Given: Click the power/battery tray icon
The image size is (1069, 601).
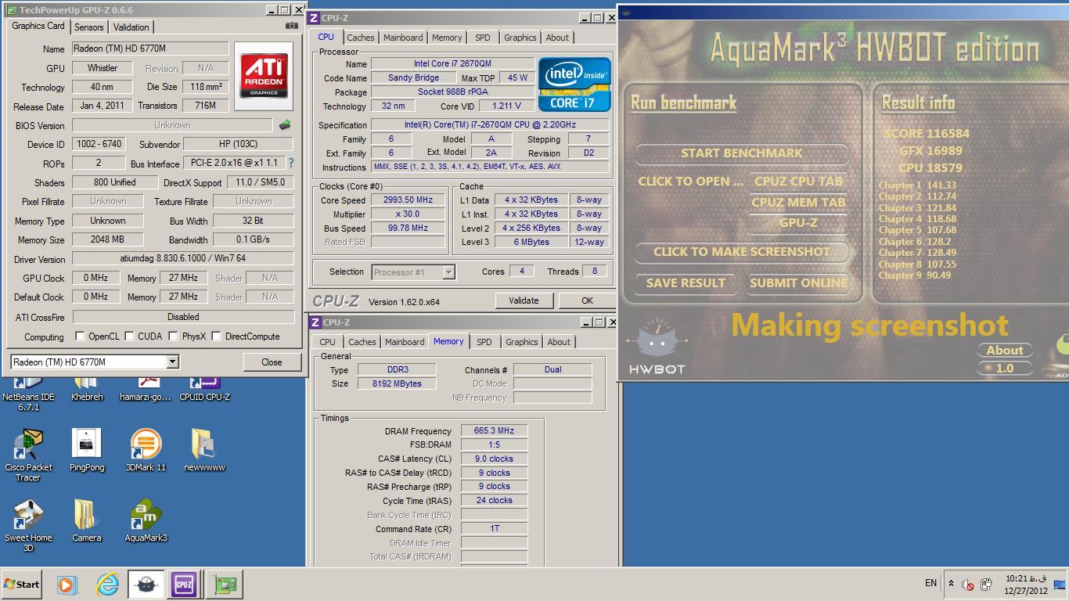Looking at the screenshot, I should (x=986, y=584).
